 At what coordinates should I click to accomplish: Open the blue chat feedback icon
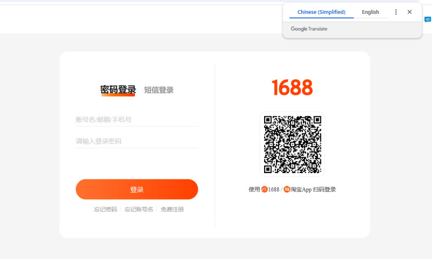tap(428, 19)
